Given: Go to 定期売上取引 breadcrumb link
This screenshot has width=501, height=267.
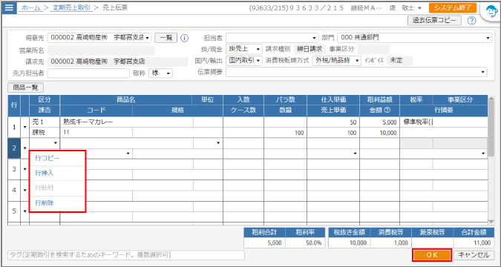Looking at the screenshot, I should coord(71,7).
